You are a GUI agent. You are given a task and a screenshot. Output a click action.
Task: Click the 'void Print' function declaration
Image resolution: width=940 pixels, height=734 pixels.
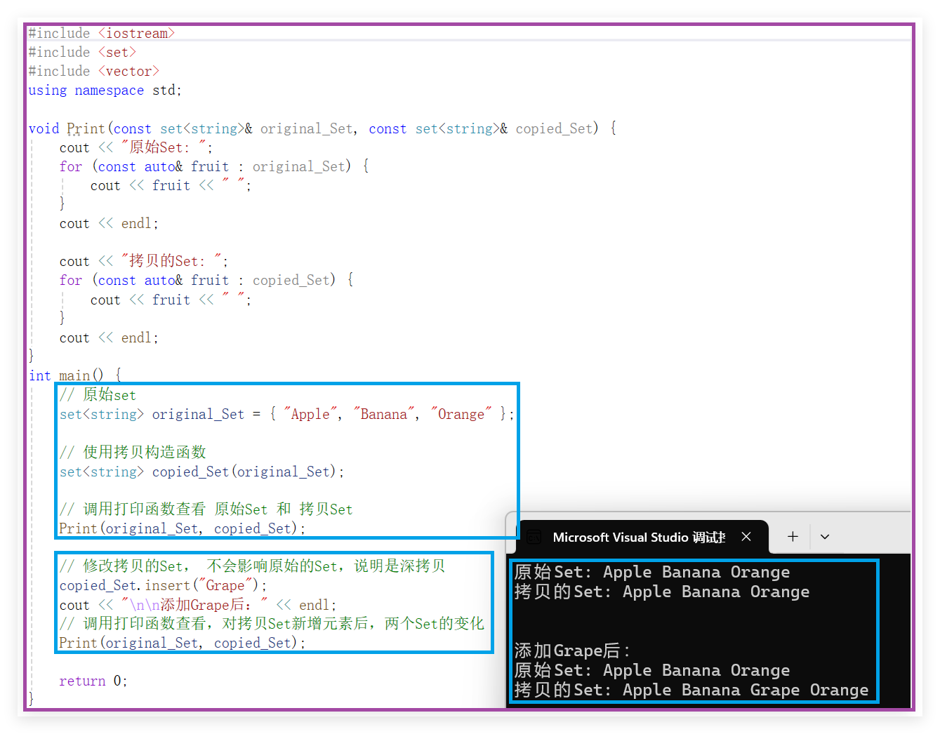(x=322, y=128)
